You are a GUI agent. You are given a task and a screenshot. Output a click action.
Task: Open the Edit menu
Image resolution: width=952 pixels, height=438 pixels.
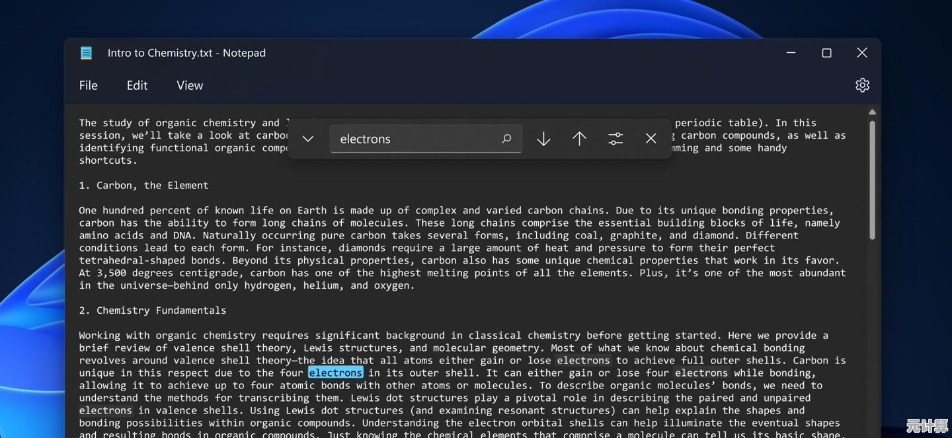tap(137, 85)
